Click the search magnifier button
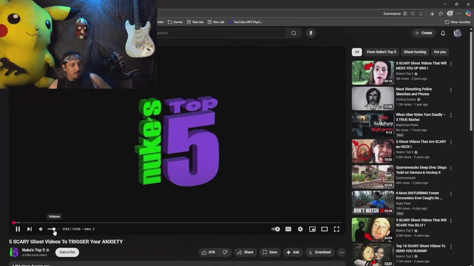Viewport: 474px width, 266px height. (294, 33)
